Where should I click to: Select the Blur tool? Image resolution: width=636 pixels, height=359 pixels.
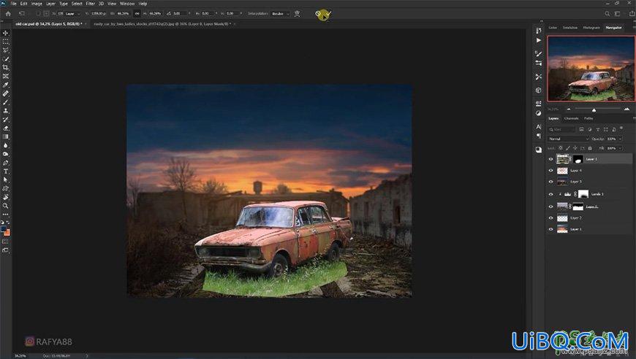pos(6,145)
